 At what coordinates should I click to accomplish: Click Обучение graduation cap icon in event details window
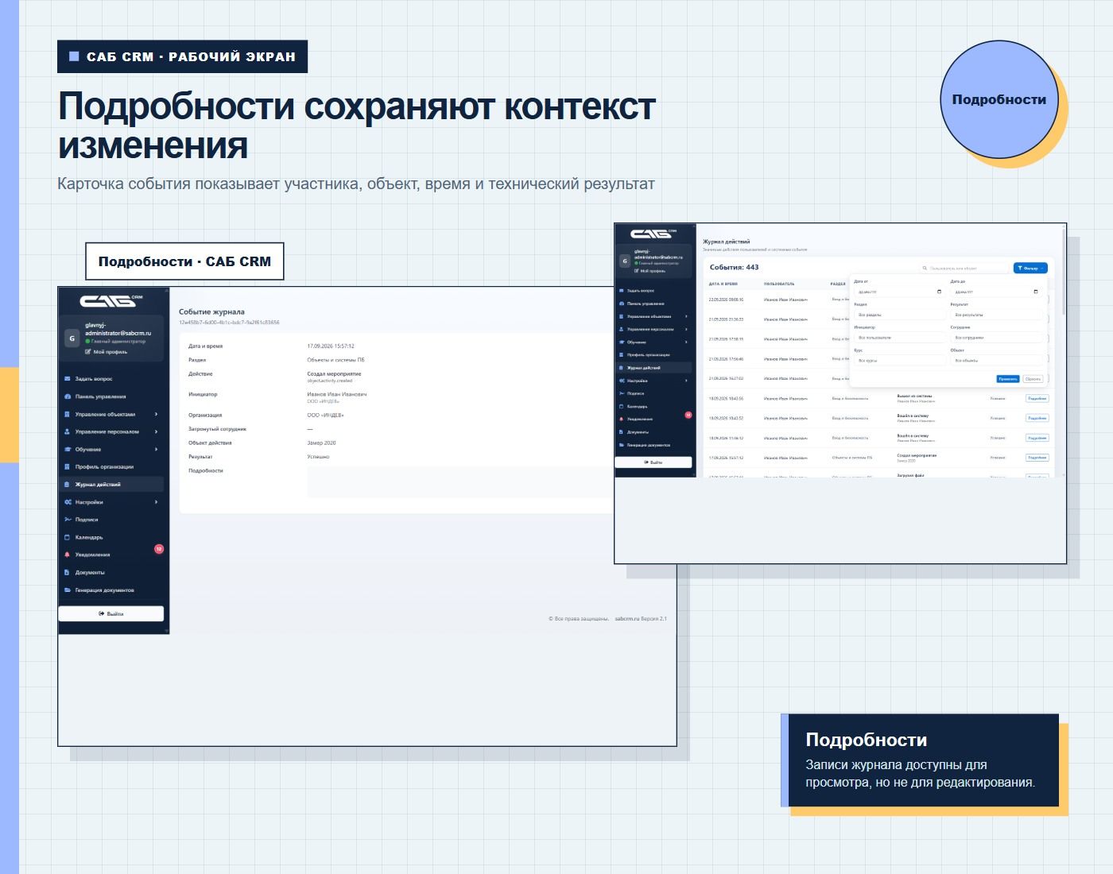[68, 449]
